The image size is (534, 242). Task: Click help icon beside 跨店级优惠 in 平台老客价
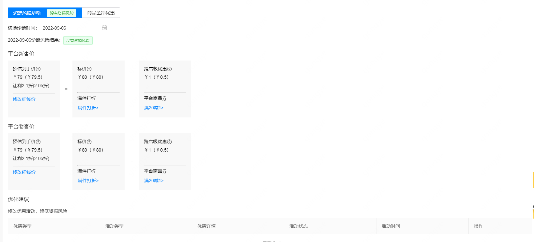coord(169,142)
